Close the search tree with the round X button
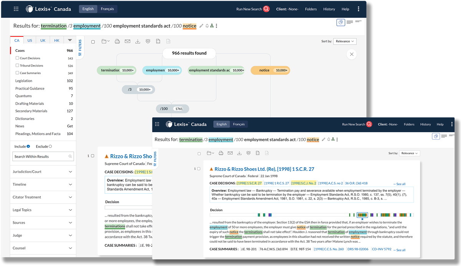 point(351,55)
